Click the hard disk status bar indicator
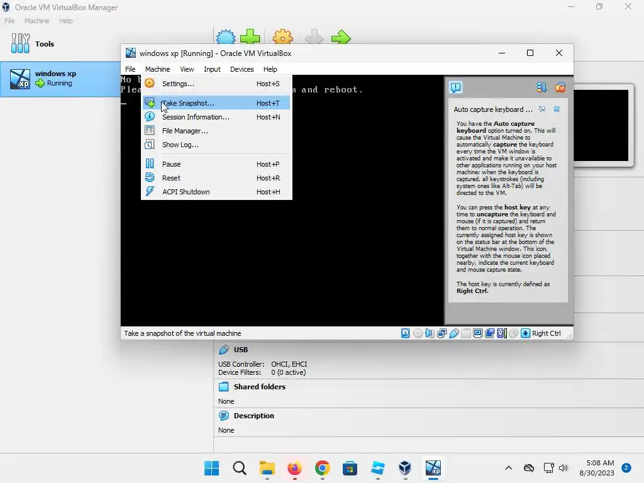644x483 pixels. (406, 333)
